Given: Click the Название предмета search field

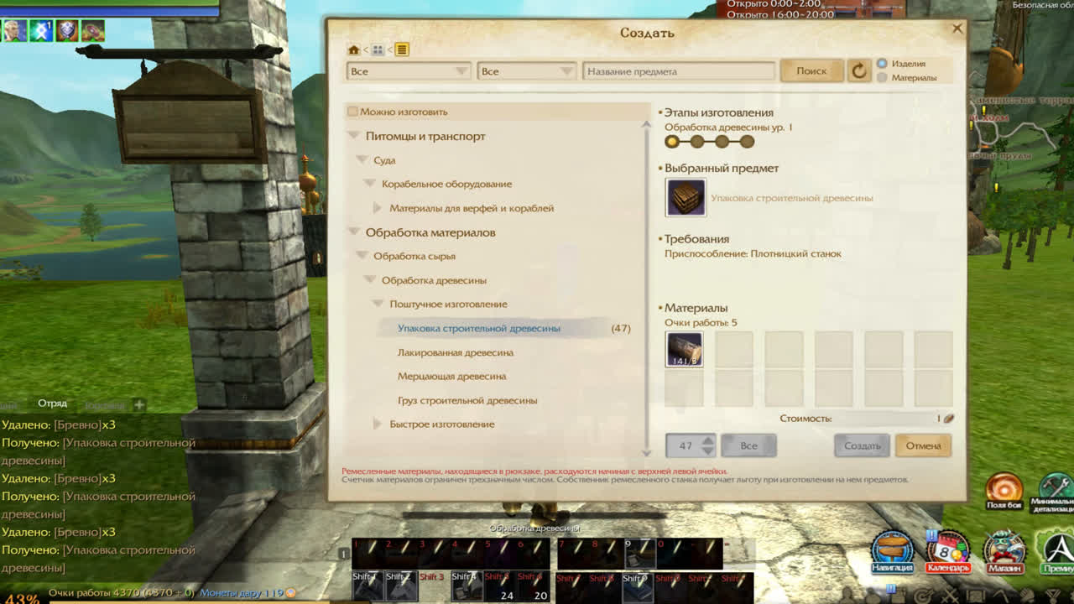Looking at the screenshot, I should (679, 71).
